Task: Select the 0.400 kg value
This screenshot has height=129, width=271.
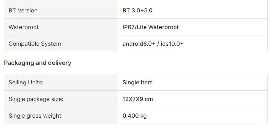Action: pos(135,116)
